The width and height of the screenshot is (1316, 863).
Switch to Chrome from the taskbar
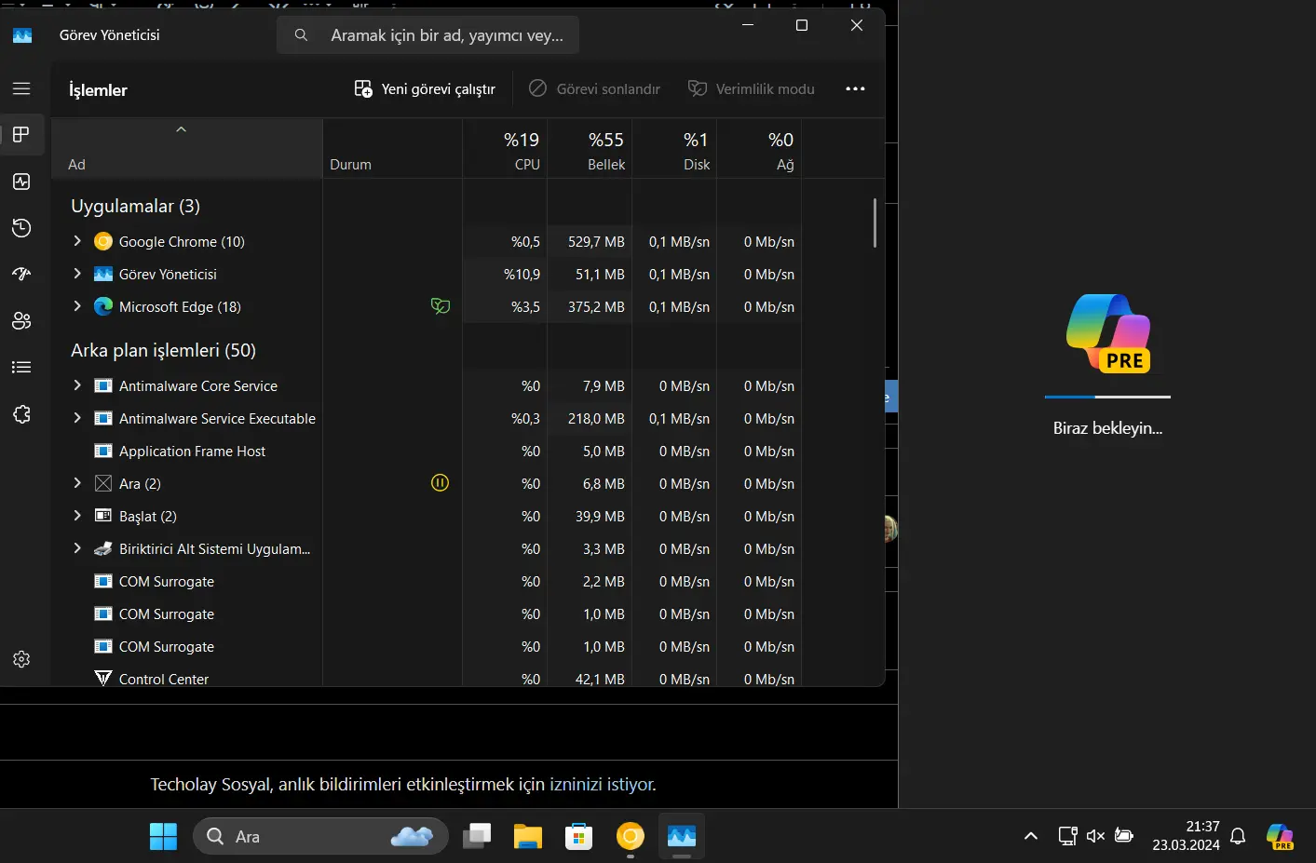pyautogui.click(x=631, y=836)
